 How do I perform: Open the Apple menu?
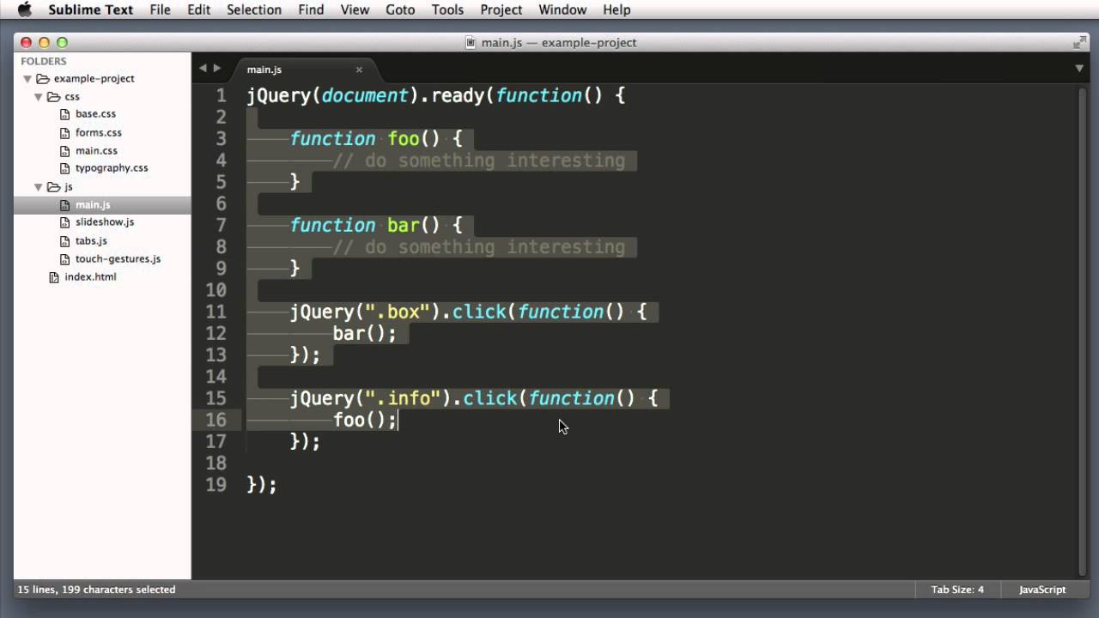click(x=24, y=10)
